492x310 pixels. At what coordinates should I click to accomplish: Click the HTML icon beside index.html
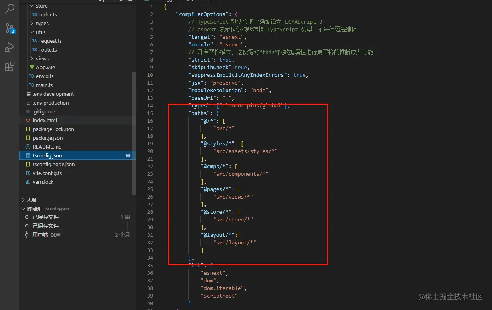pyautogui.click(x=28, y=120)
